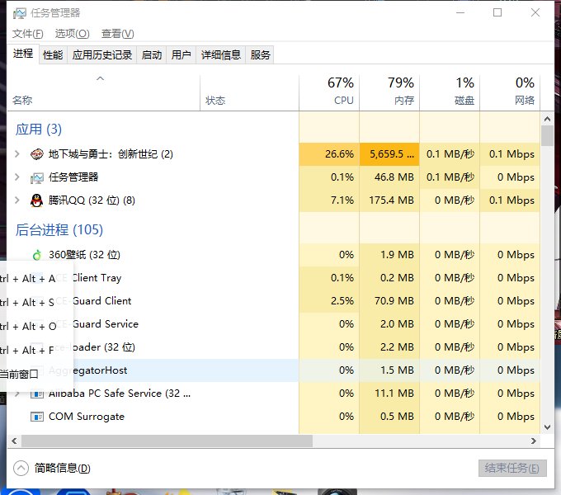
Task: Click the 2.5% CPU cell
Action: tap(329, 301)
